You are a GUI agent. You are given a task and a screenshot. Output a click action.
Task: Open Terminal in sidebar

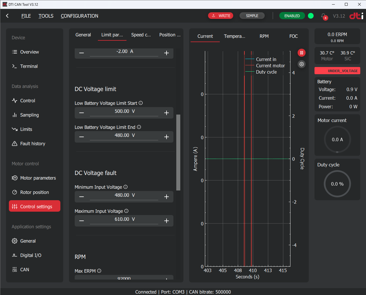click(35, 66)
